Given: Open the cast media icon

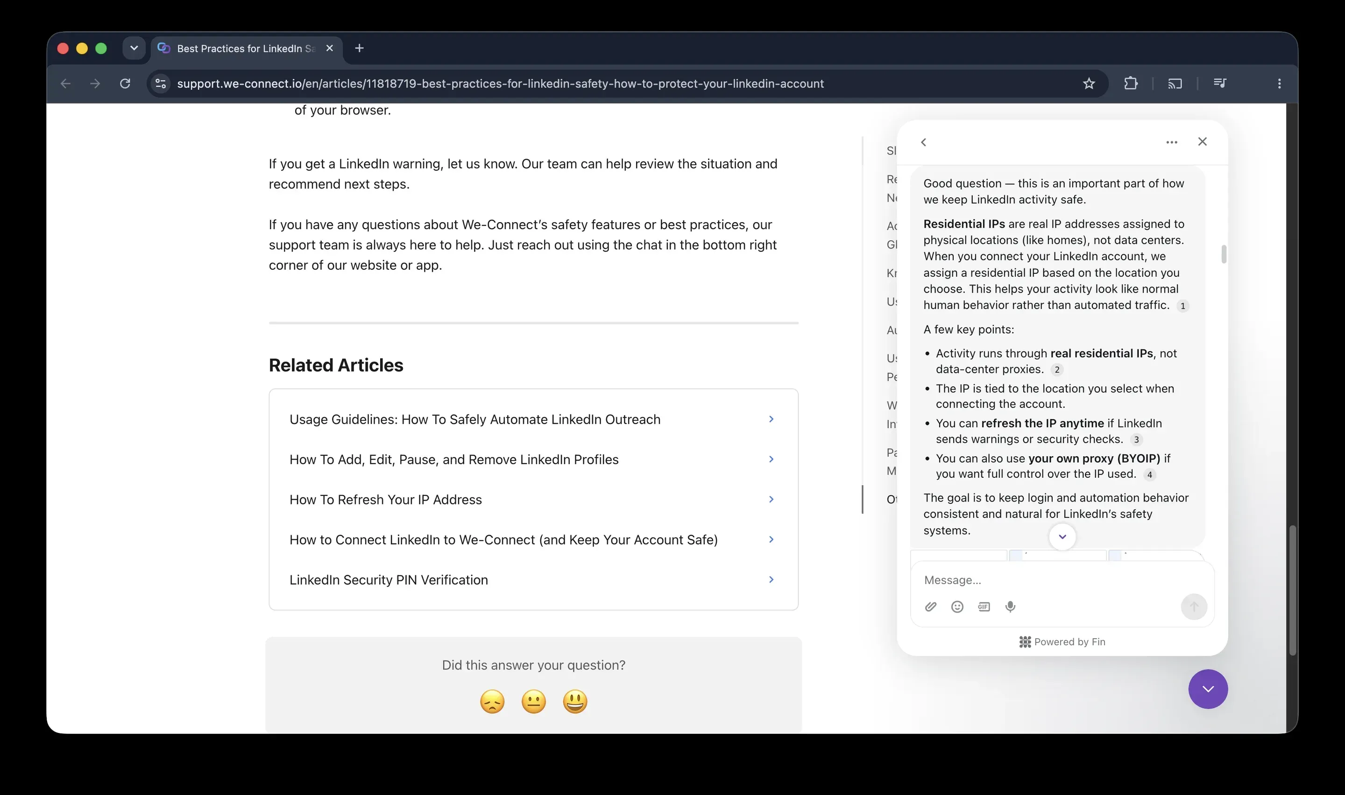Looking at the screenshot, I should click(1175, 84).
